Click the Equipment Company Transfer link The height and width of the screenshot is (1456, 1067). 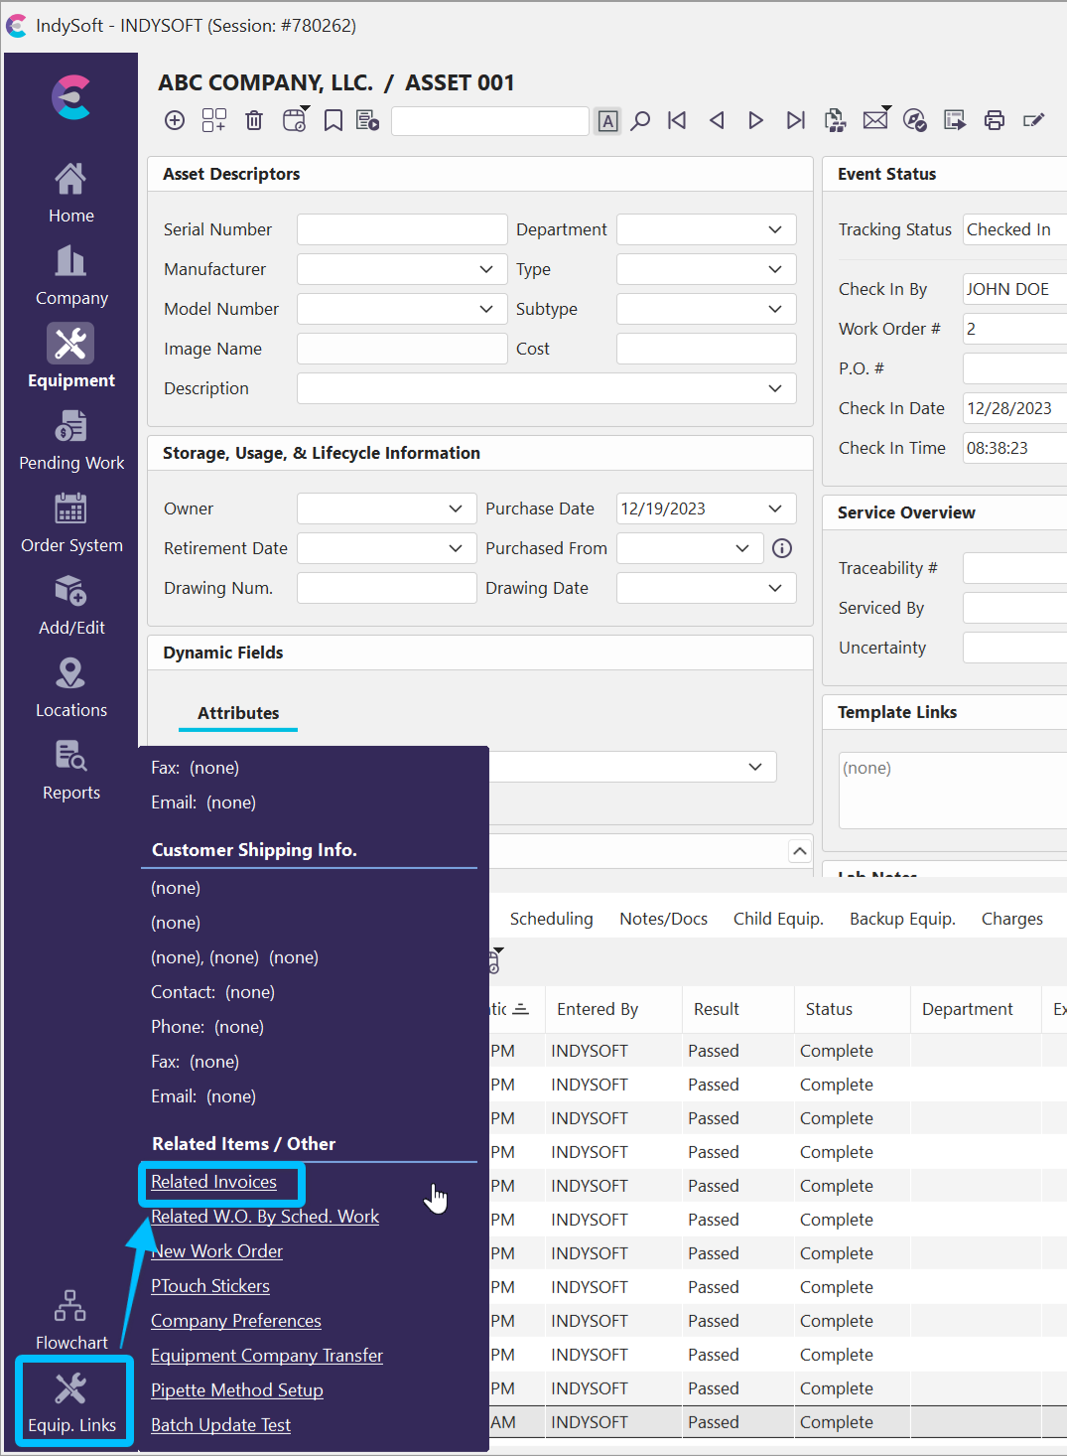(266, 1356)
